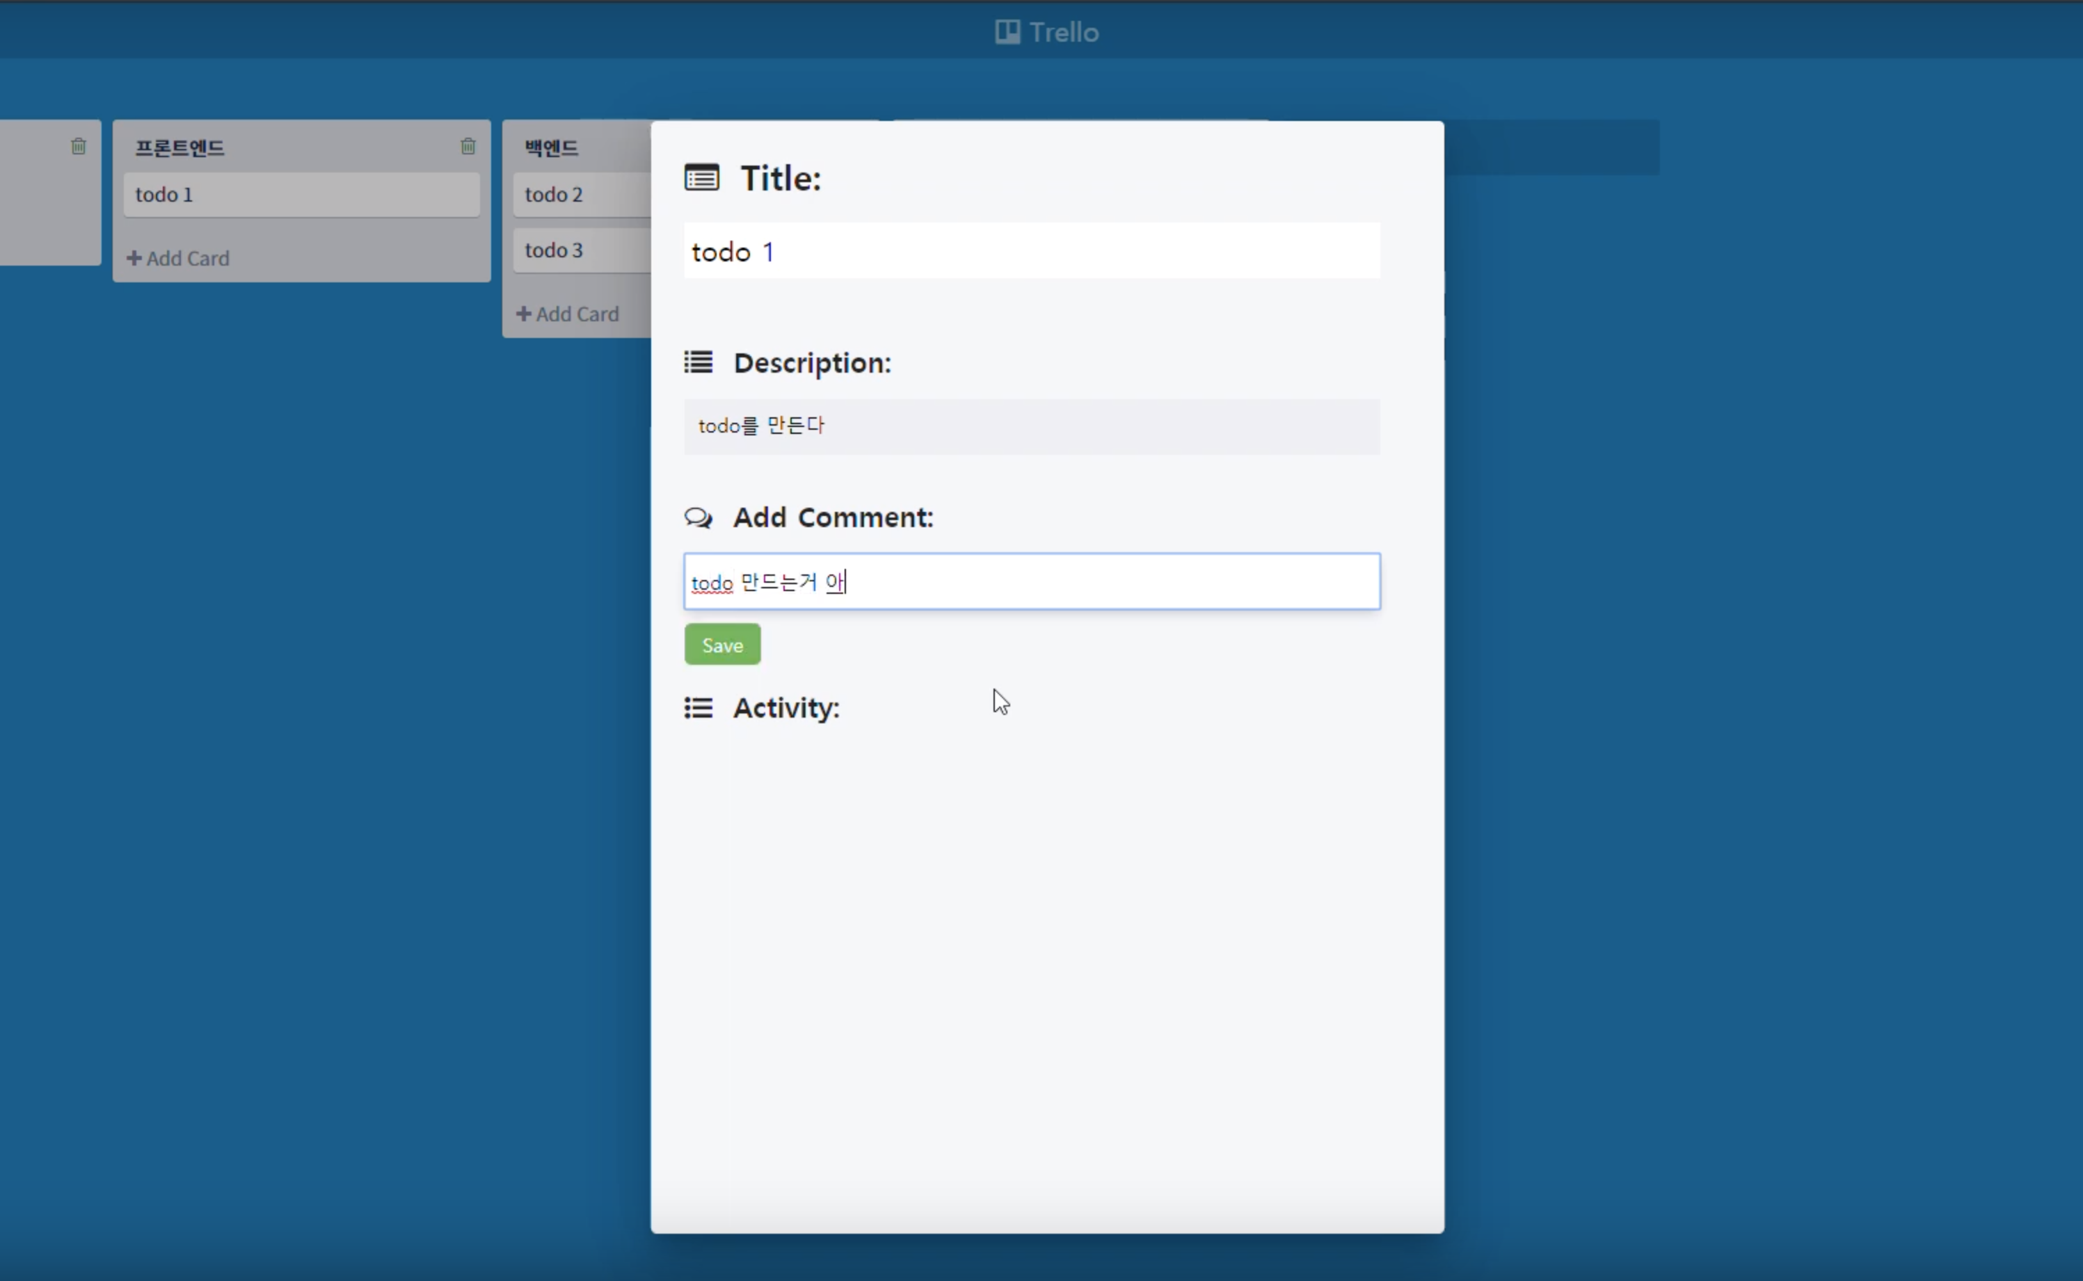Click the 백엔드 list title

click(x=552, y=148)
